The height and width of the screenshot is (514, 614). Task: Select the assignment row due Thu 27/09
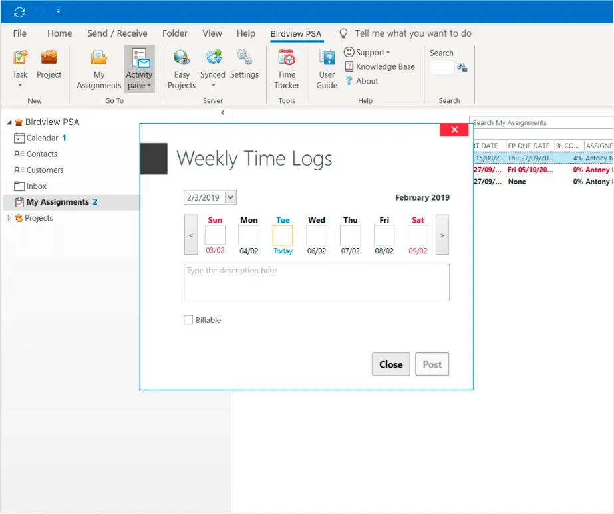click(x=543, y=158)
